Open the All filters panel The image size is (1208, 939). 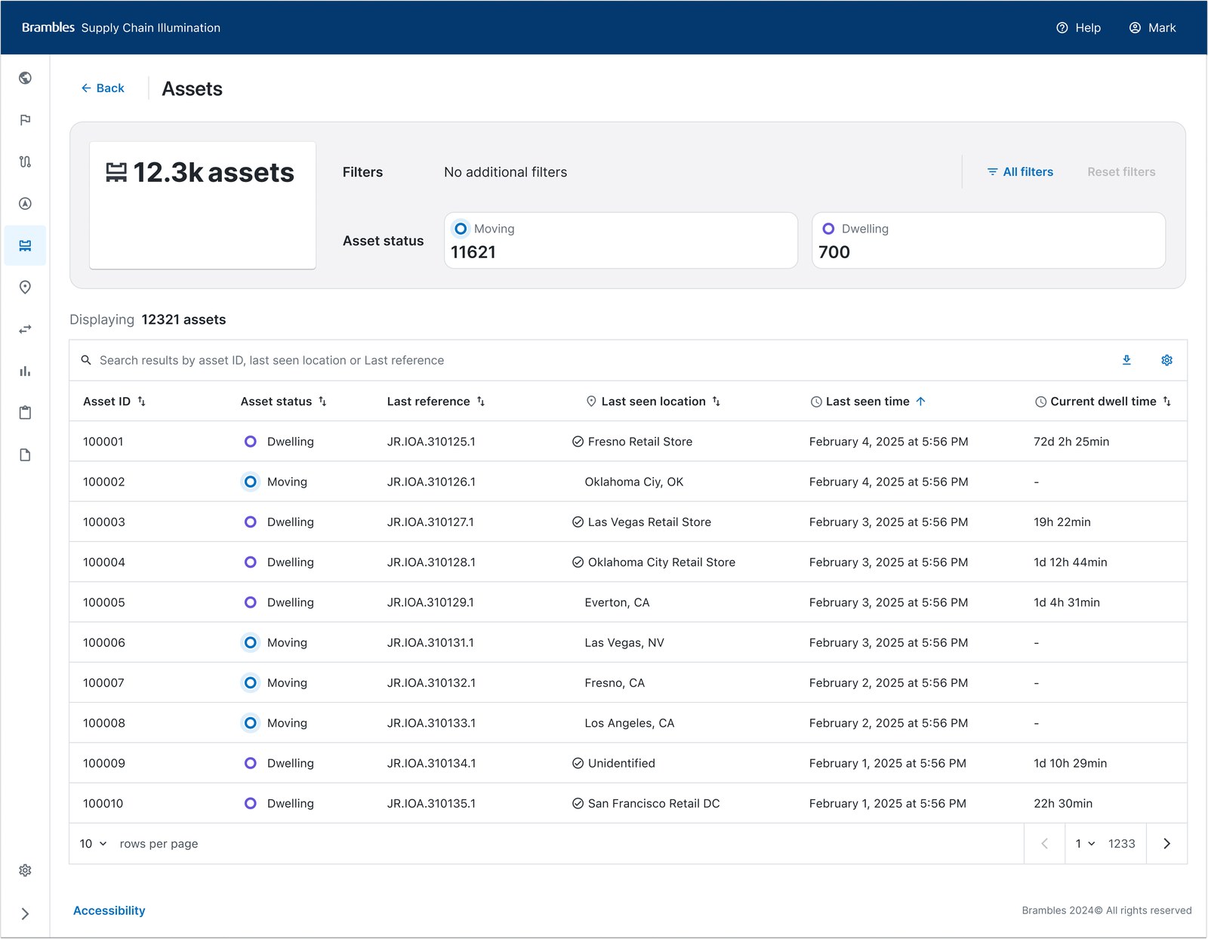click(1020, 172)
